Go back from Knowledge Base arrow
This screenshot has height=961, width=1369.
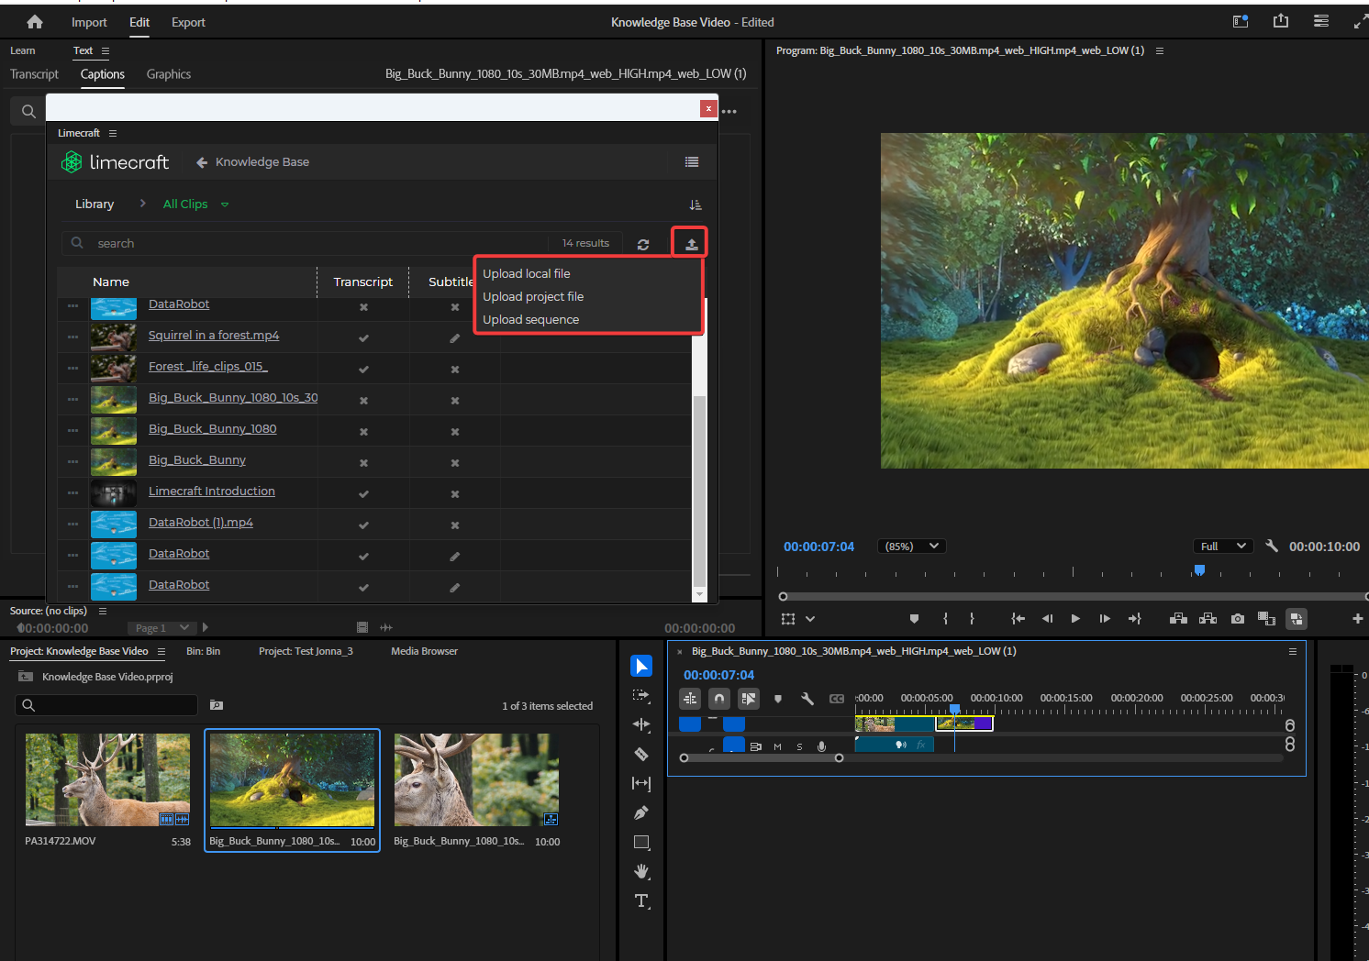[x=202, y=162]
